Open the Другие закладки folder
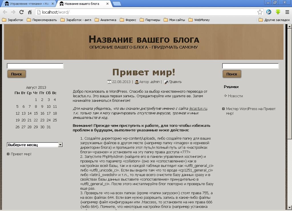Image resolution: width=292 pixels, height=211 pixels. [x=274, y=20]
